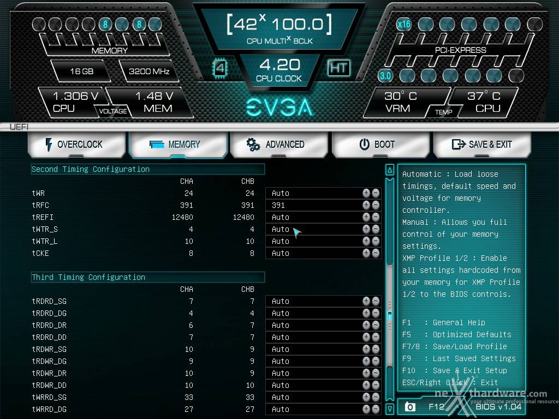Click the scroll up arrow of settings list

[390, 170]
